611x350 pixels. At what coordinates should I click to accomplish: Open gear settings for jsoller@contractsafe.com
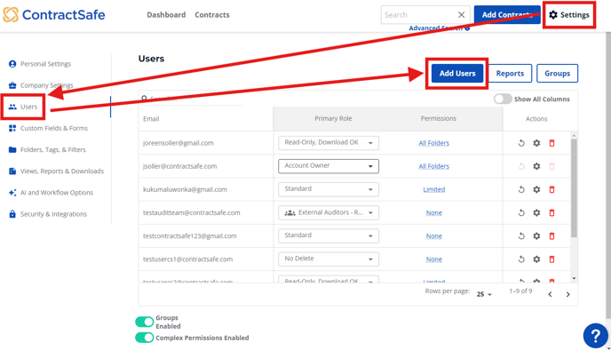point(536,166)
